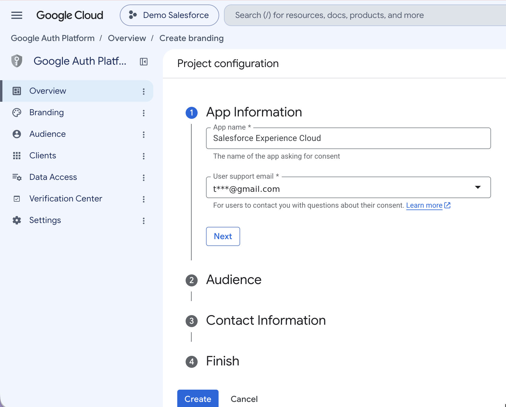The image size is (506, 407).
Task: Expand step 4 Finish section
Action: [213, 362]
